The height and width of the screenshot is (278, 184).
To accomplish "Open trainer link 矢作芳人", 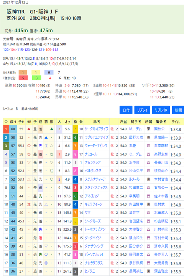I will coord(161,254).
